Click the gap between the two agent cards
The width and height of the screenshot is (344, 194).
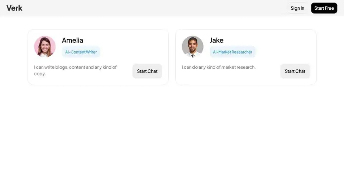(172, 57)
